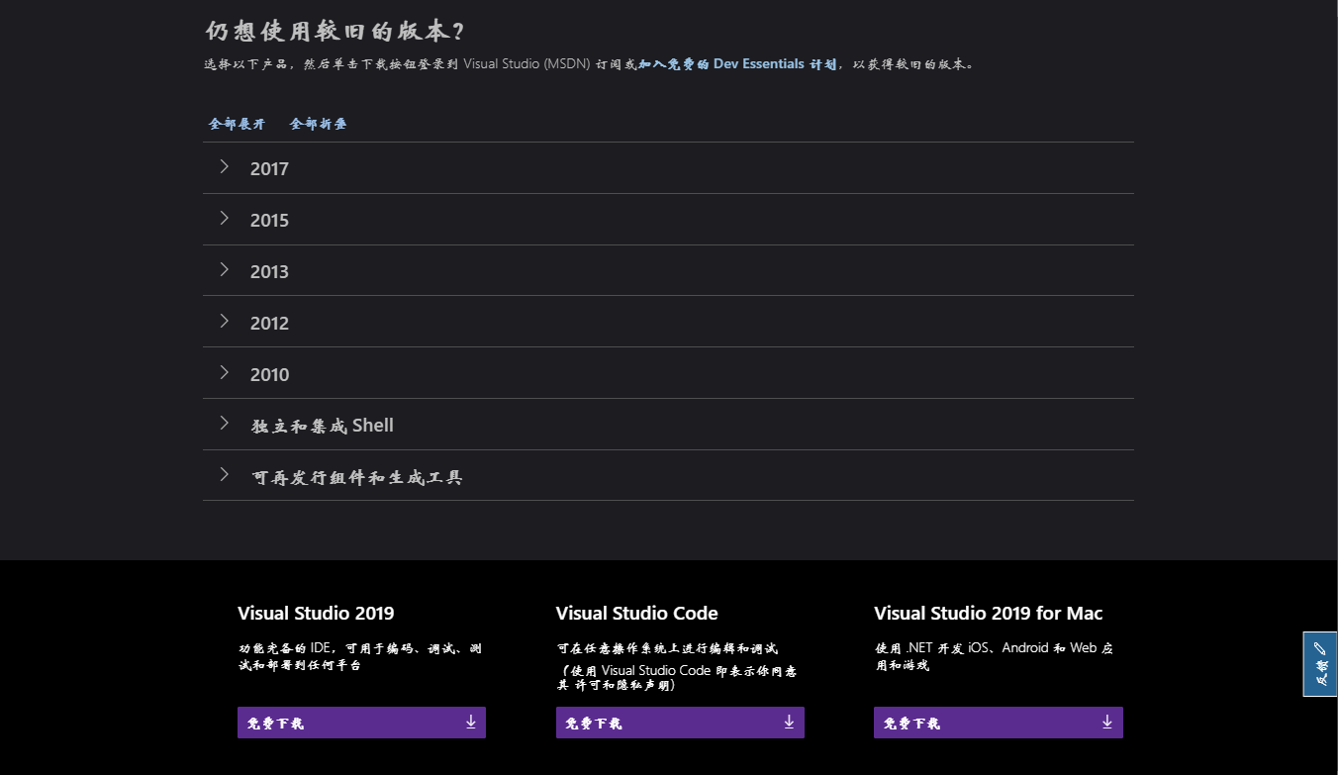Click the 2017 row label
1338x775 pixels.
[x=269, y=168]
